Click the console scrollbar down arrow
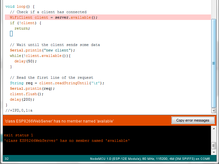219x164 pixels. [214, 152]
